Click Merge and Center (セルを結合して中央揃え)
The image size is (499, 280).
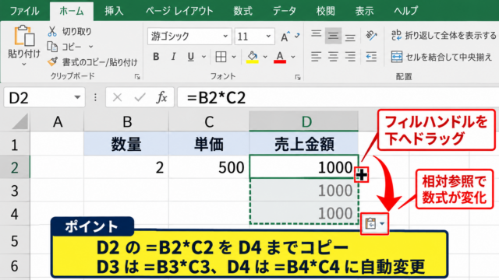click(x=441, y=57)
